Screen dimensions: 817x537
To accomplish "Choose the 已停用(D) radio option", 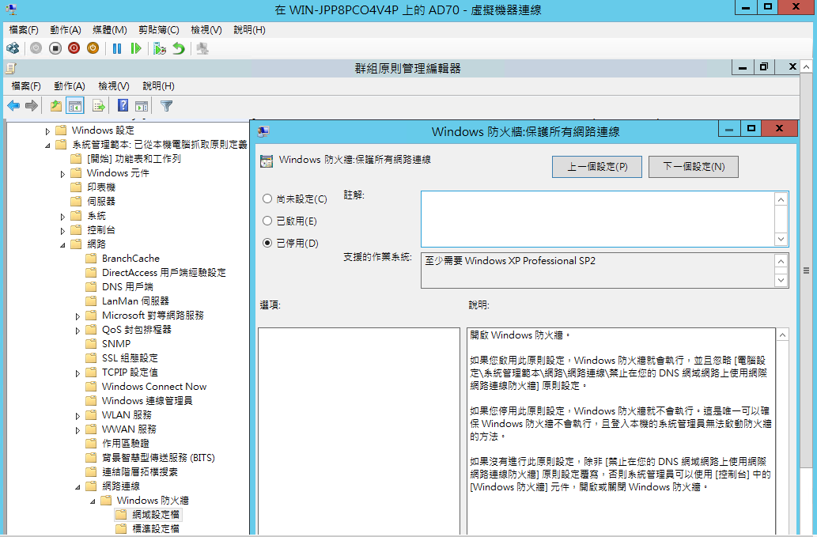I will (267, 243).
